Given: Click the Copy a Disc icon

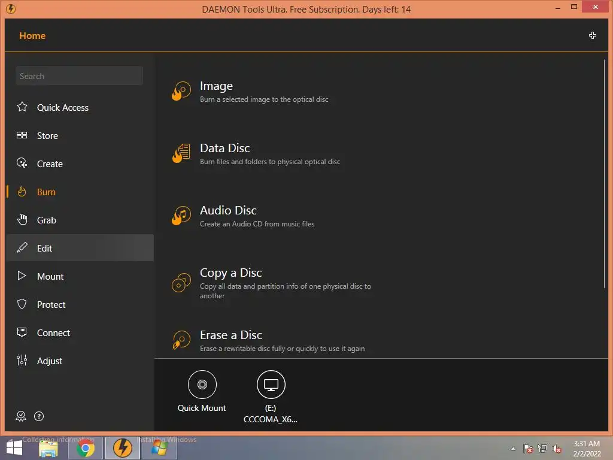Looking at the screenshot, I should pyautogui.click(x=181, y=283).
